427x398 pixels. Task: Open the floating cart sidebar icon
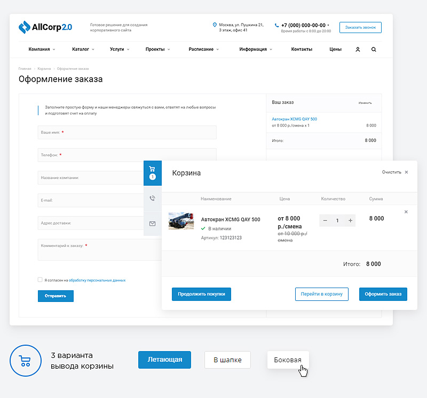pyautogui.click(x=153, y=172)
